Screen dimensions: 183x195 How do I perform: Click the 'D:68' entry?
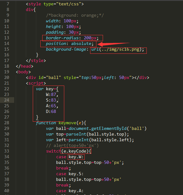51,112
